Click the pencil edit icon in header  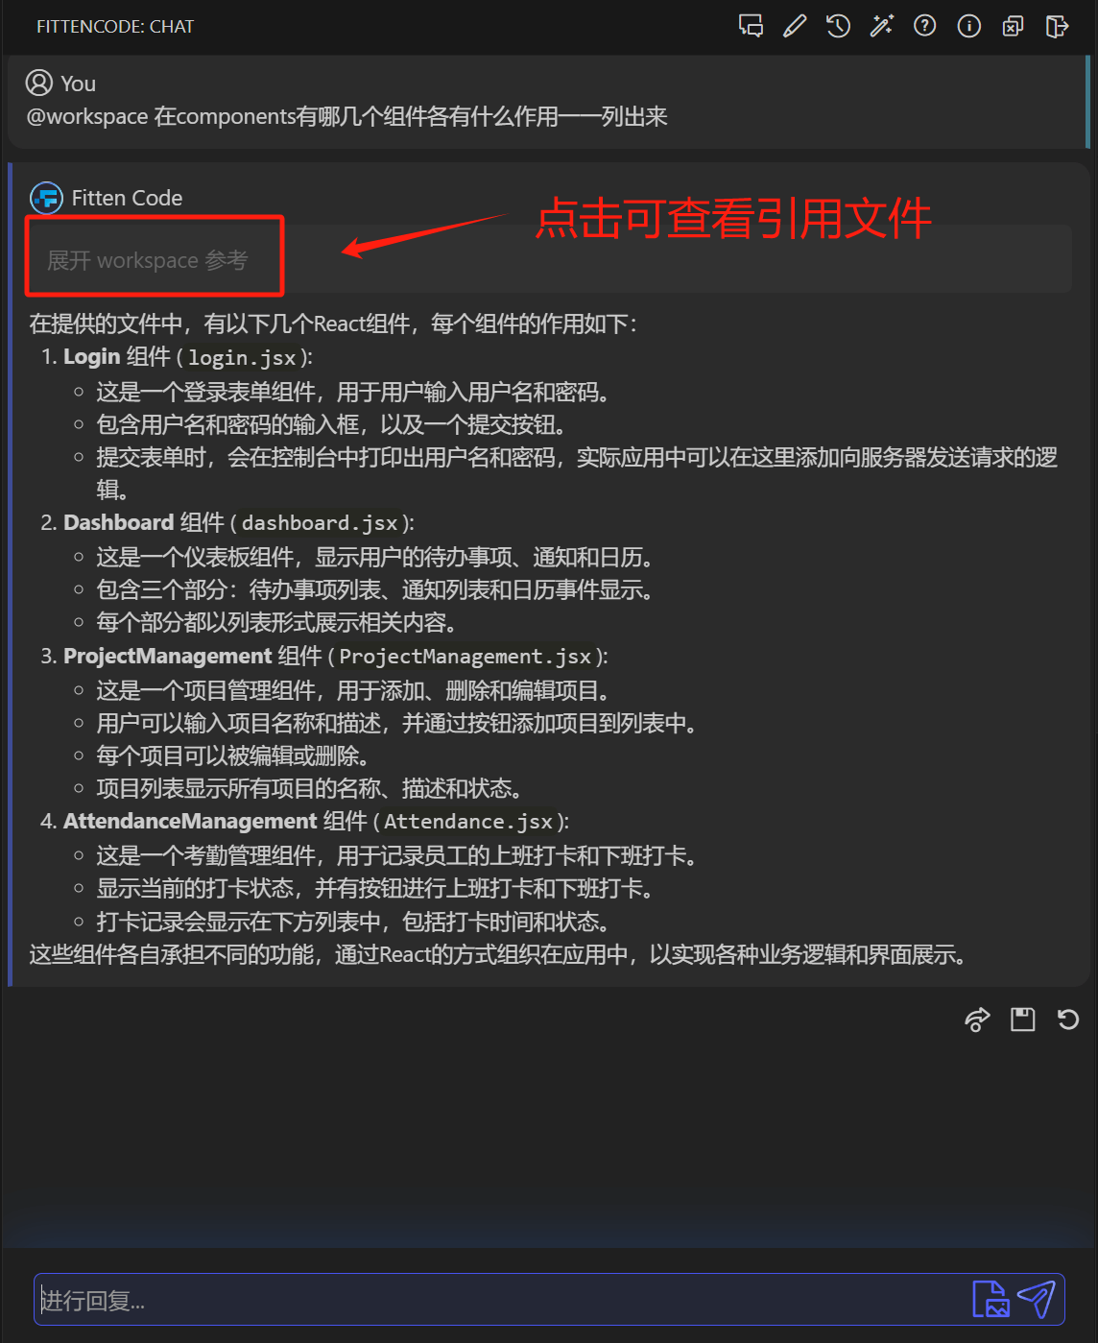pos(795,26)
